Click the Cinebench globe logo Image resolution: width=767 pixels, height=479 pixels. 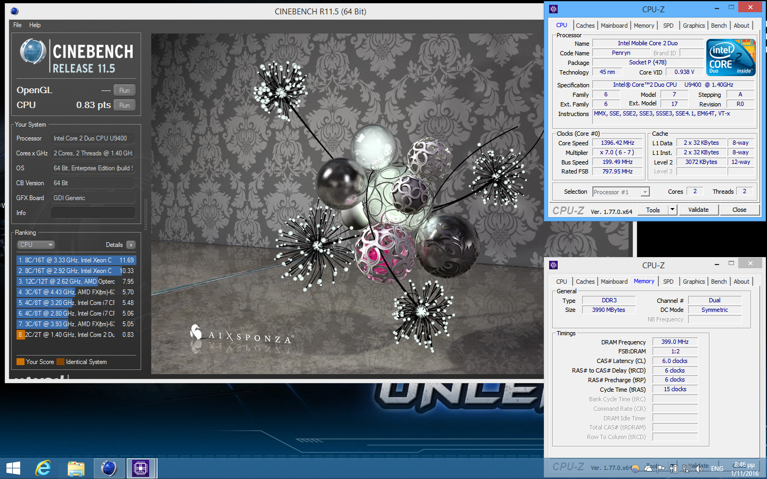33,52
